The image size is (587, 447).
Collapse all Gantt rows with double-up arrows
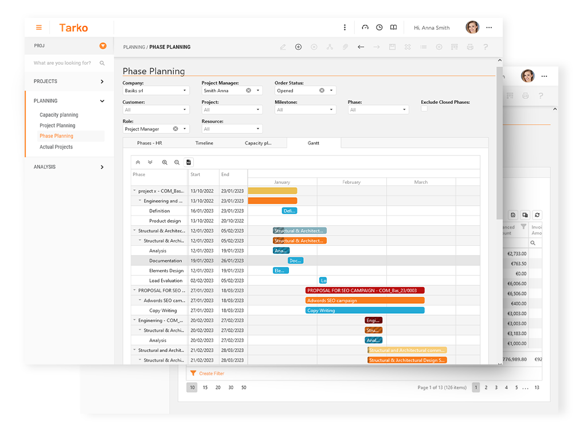(x=138, y=163)
